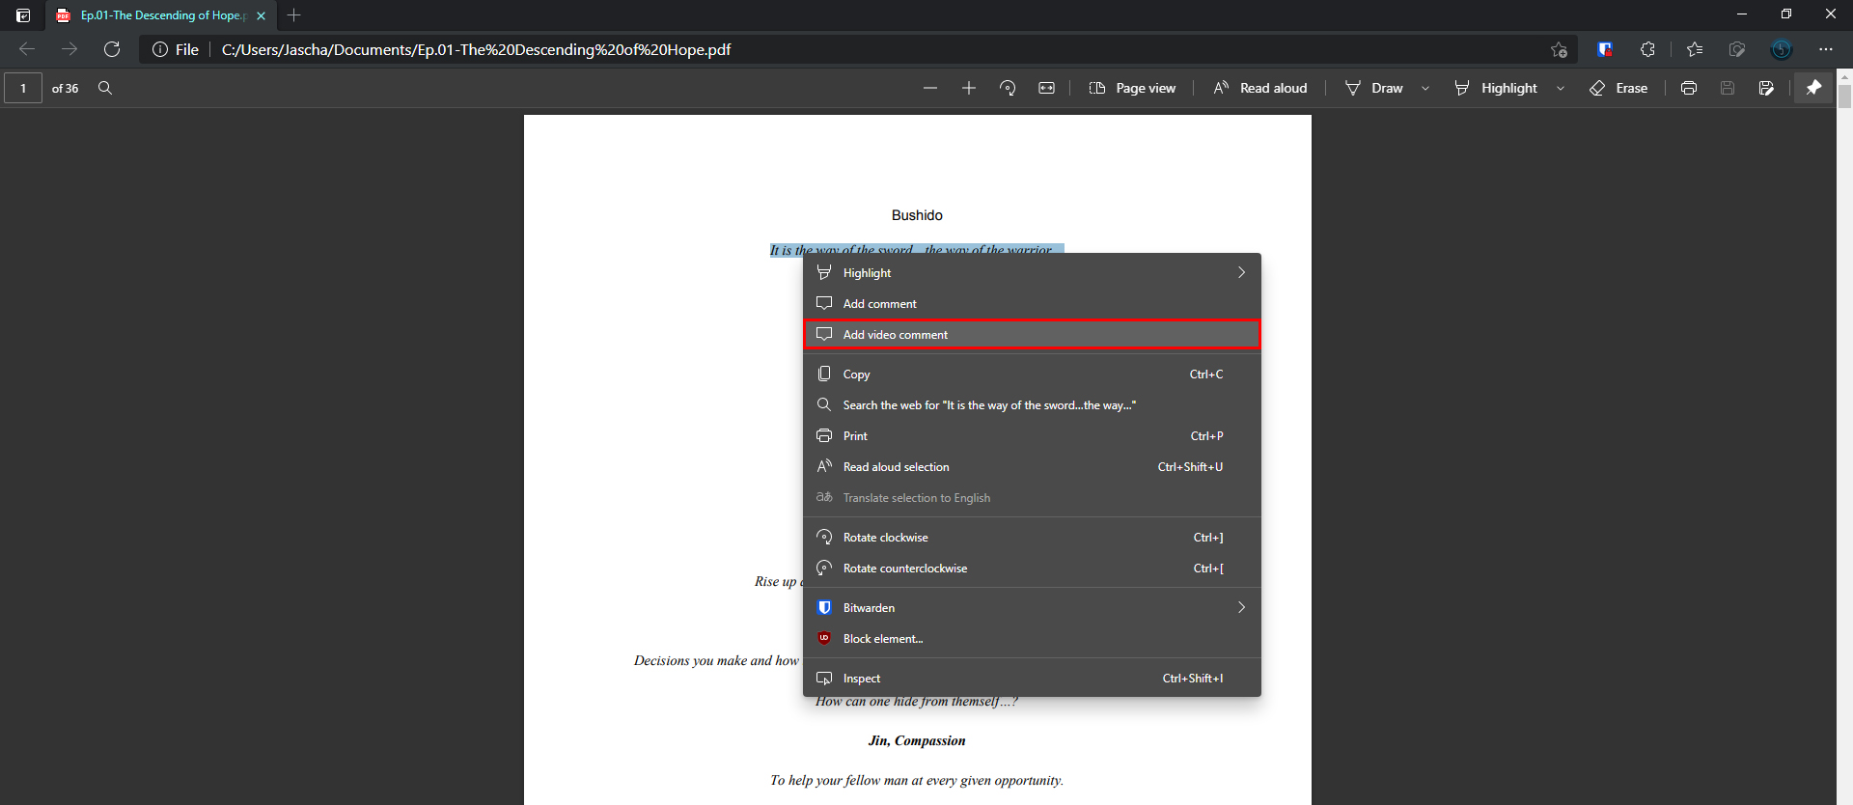Viewport: 1853px width, 805px height.
Task: Go forward to next page
Action: [69, 49]
